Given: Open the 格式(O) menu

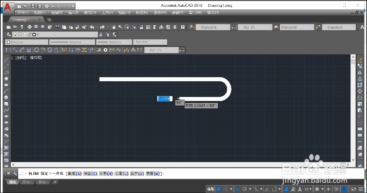Looking at the screenshot, I should click(90, 12).
